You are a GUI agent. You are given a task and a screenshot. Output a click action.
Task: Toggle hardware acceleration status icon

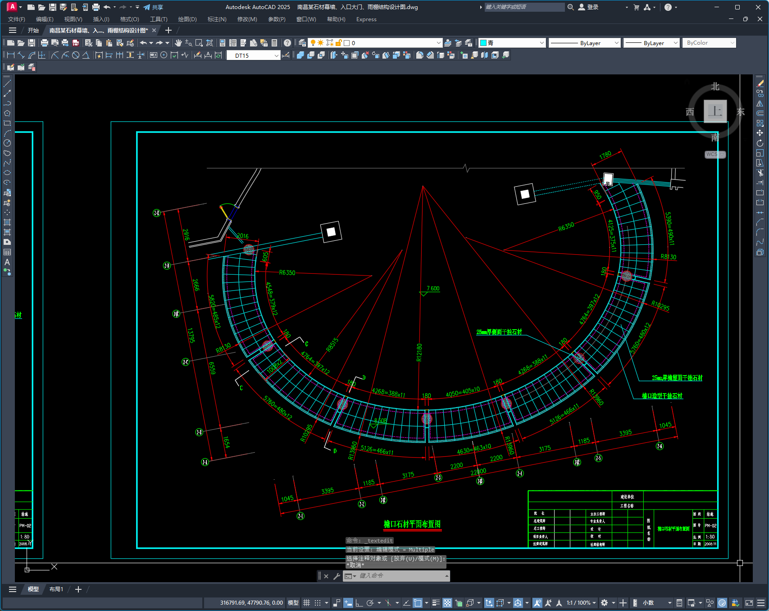click(722, 603)
